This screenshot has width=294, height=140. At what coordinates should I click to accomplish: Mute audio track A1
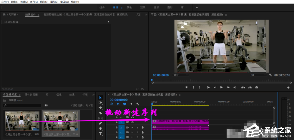point(132,127)
